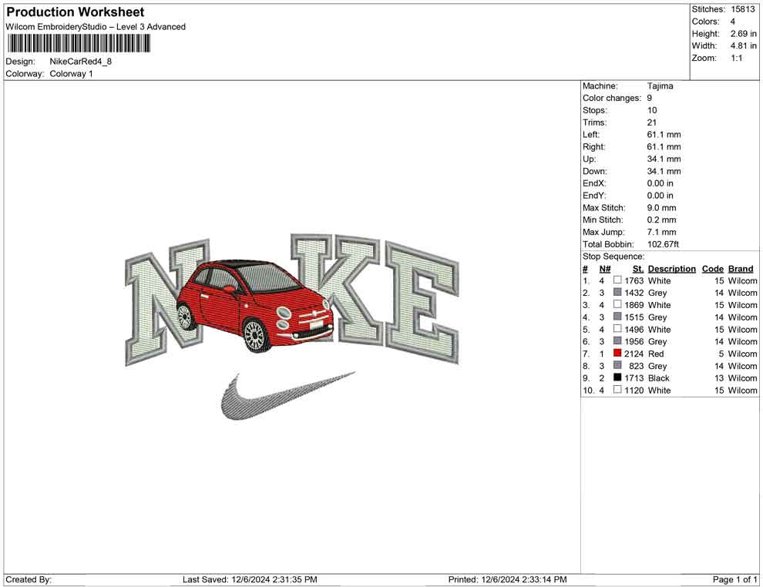Viewport: 763px width, 587px height.
Task: Select the Zoom value 1:1
Action: point(736,58)
